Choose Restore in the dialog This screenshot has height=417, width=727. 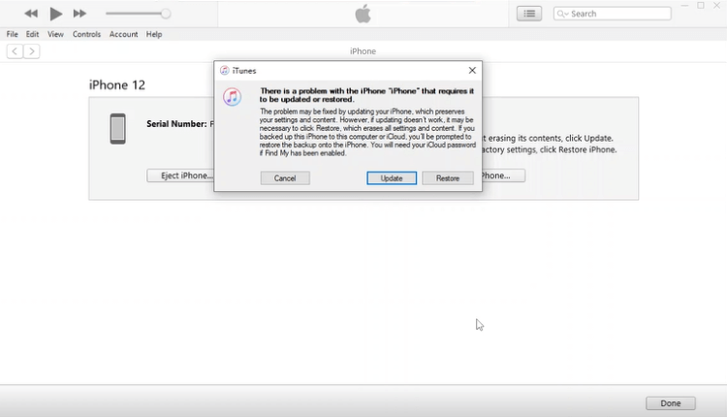[x=448, y=178]
